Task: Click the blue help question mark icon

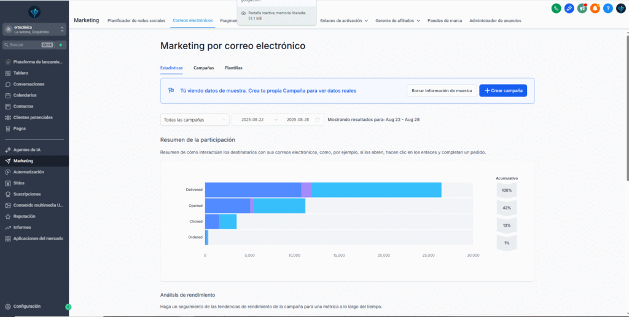Action: click(608, 8)
